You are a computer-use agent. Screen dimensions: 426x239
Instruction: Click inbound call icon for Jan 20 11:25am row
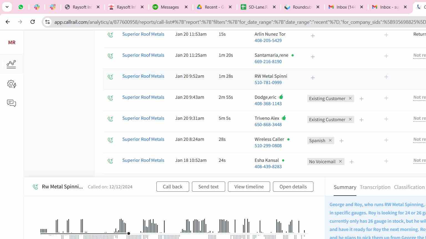click(110, 56)
